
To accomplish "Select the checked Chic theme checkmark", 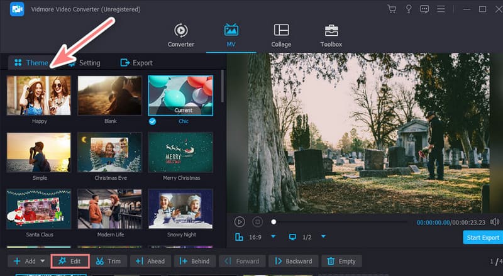I will click(153, 120).
